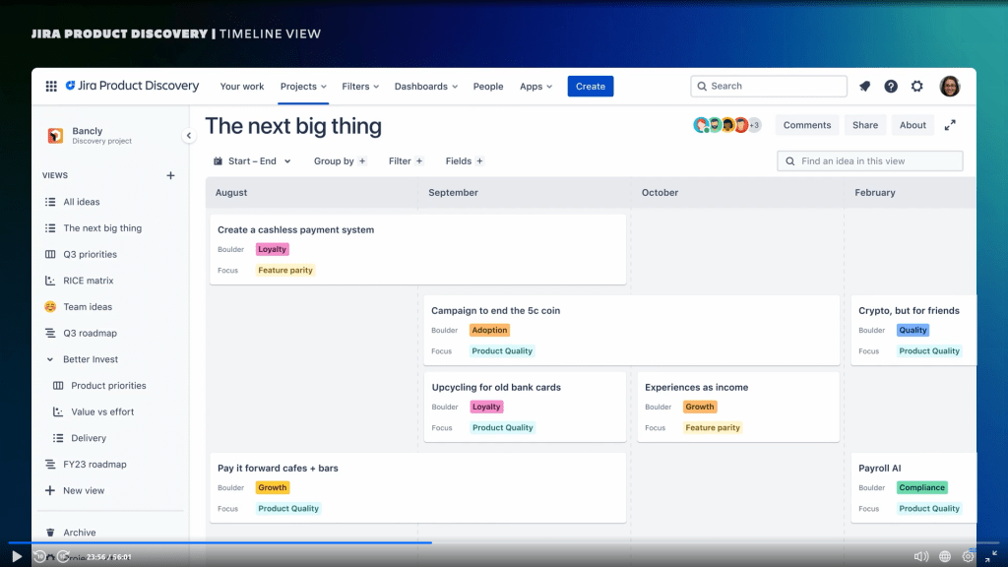Expand the view to fullscreen using the arrows icon
Screen dimensions: 1008x567
950,125
